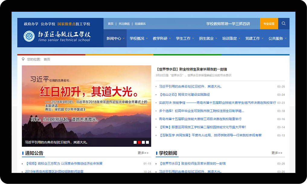The height and width of the screenshot is (184, 307).
Task: Open notice 2019年青岛市即墨区赴高校招聘教师简章
Action: point(54,172)
